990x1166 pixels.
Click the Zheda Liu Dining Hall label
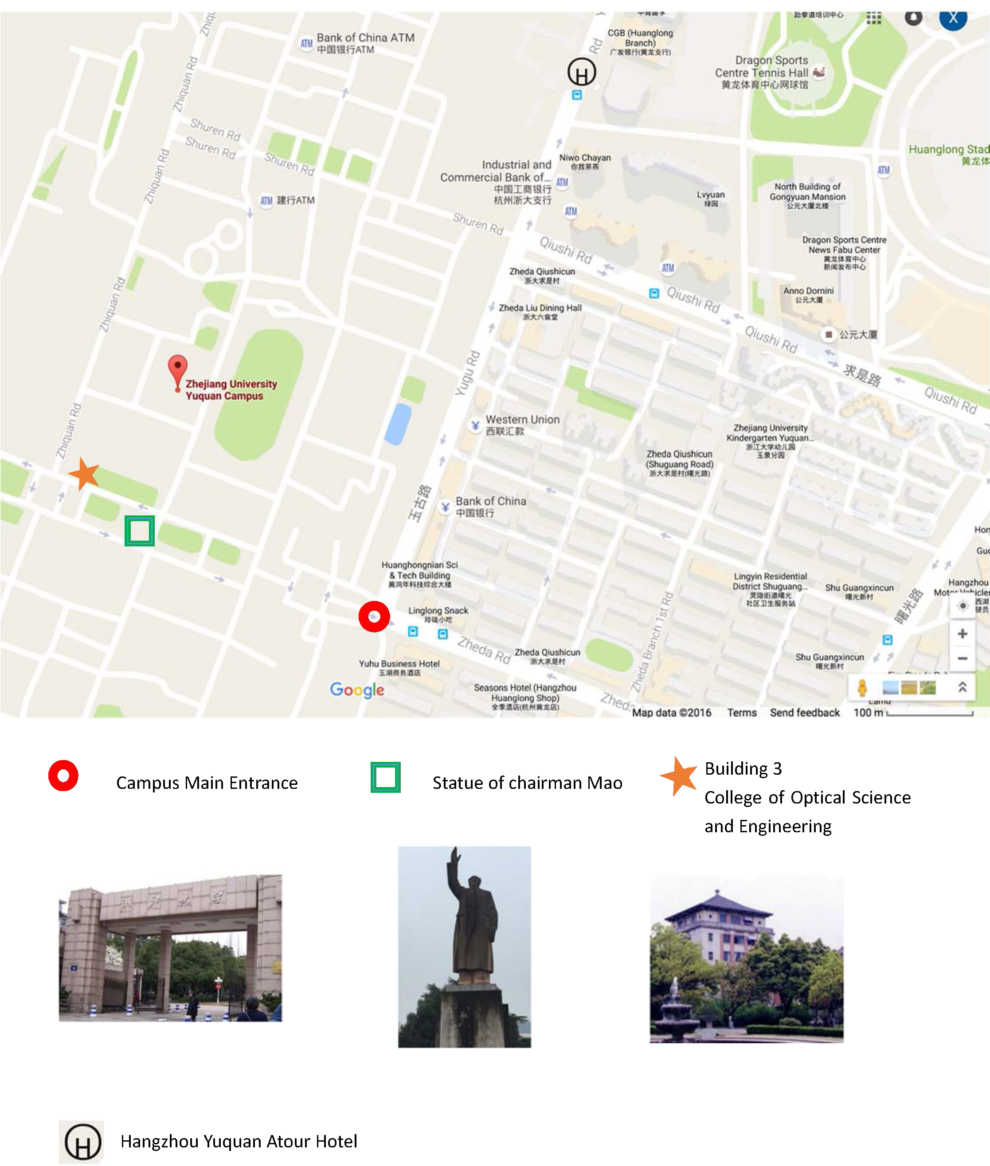pos(540,312)
